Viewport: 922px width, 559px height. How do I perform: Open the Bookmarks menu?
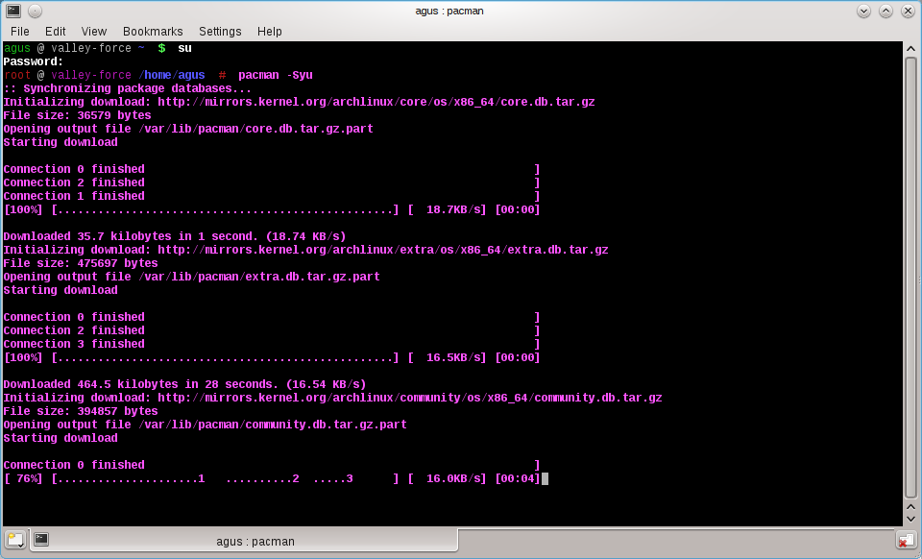tap(153, 31)
